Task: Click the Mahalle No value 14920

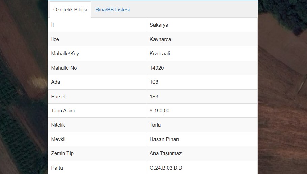Action: pyautogui.click(x=157, y=68)
